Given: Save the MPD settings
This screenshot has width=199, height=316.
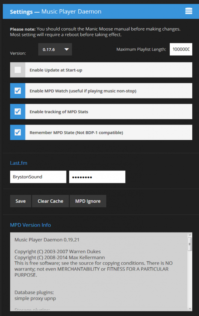Looking at the screenshot, I should tap(21, 201).
